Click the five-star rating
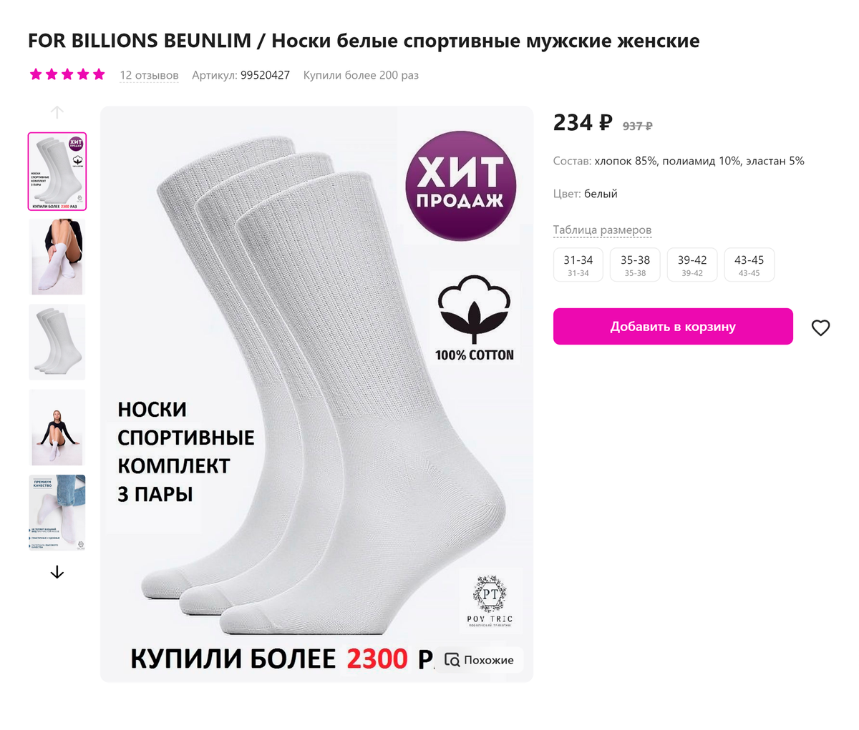 point(67,74)
